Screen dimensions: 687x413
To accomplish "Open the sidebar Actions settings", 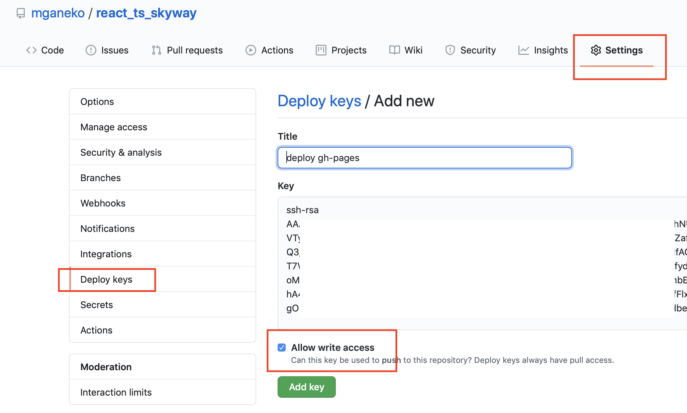I will [163, 330].
